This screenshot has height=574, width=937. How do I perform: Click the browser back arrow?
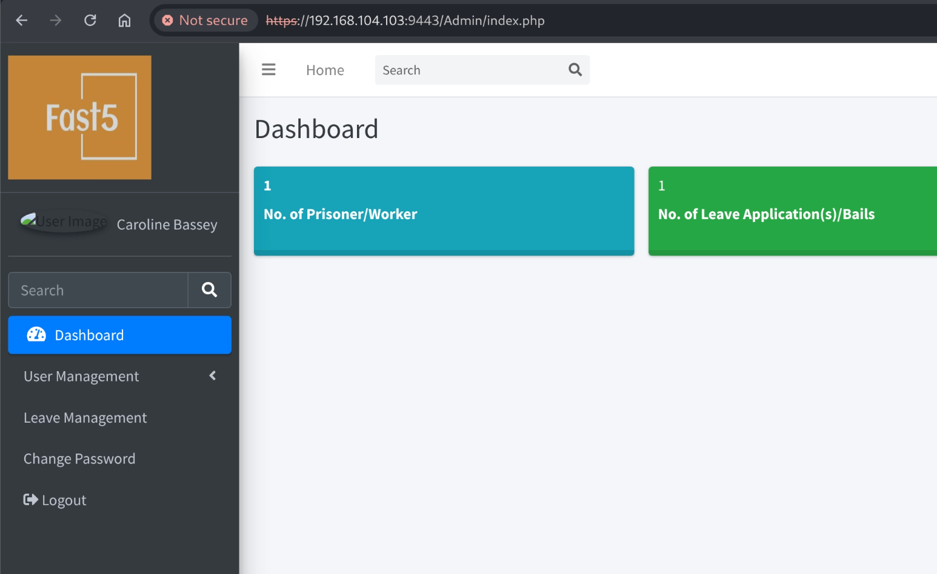click(x=22, y=21)
